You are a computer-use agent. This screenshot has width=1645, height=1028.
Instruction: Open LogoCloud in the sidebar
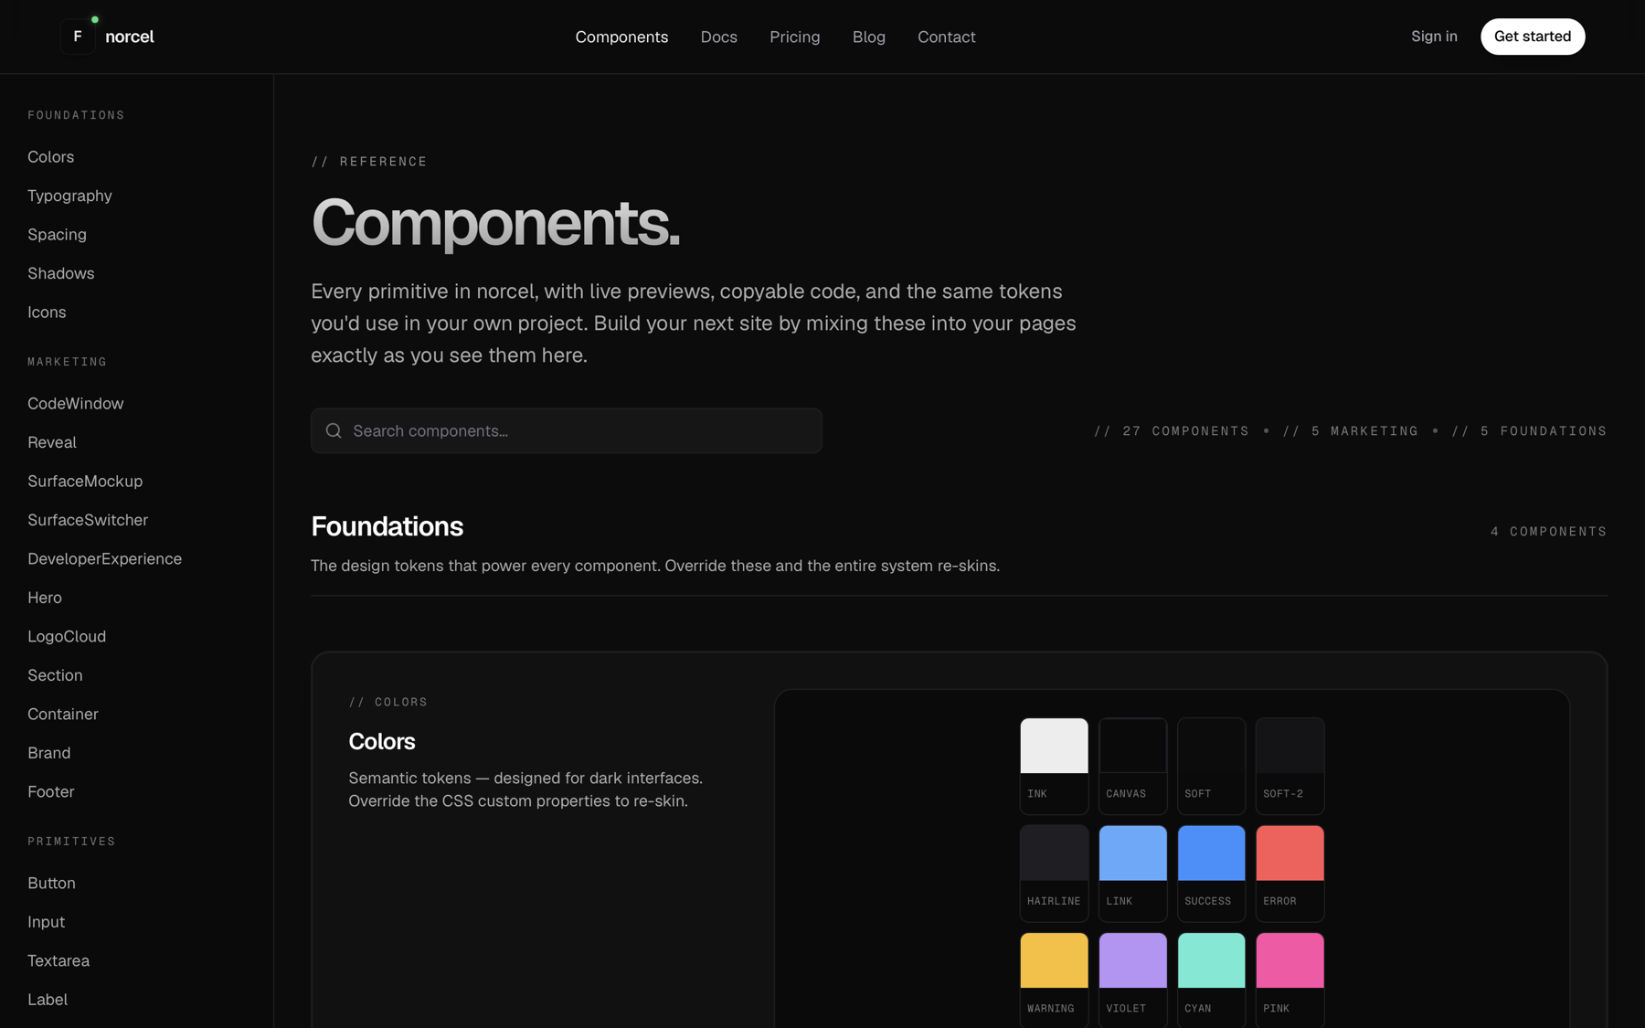67,637
